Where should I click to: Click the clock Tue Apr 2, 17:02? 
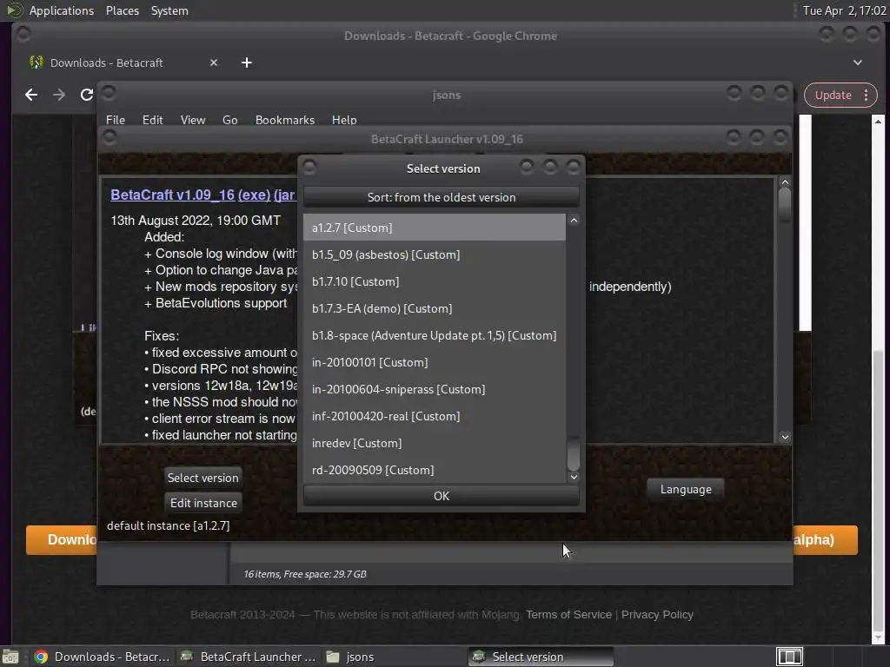click(845, 10)
